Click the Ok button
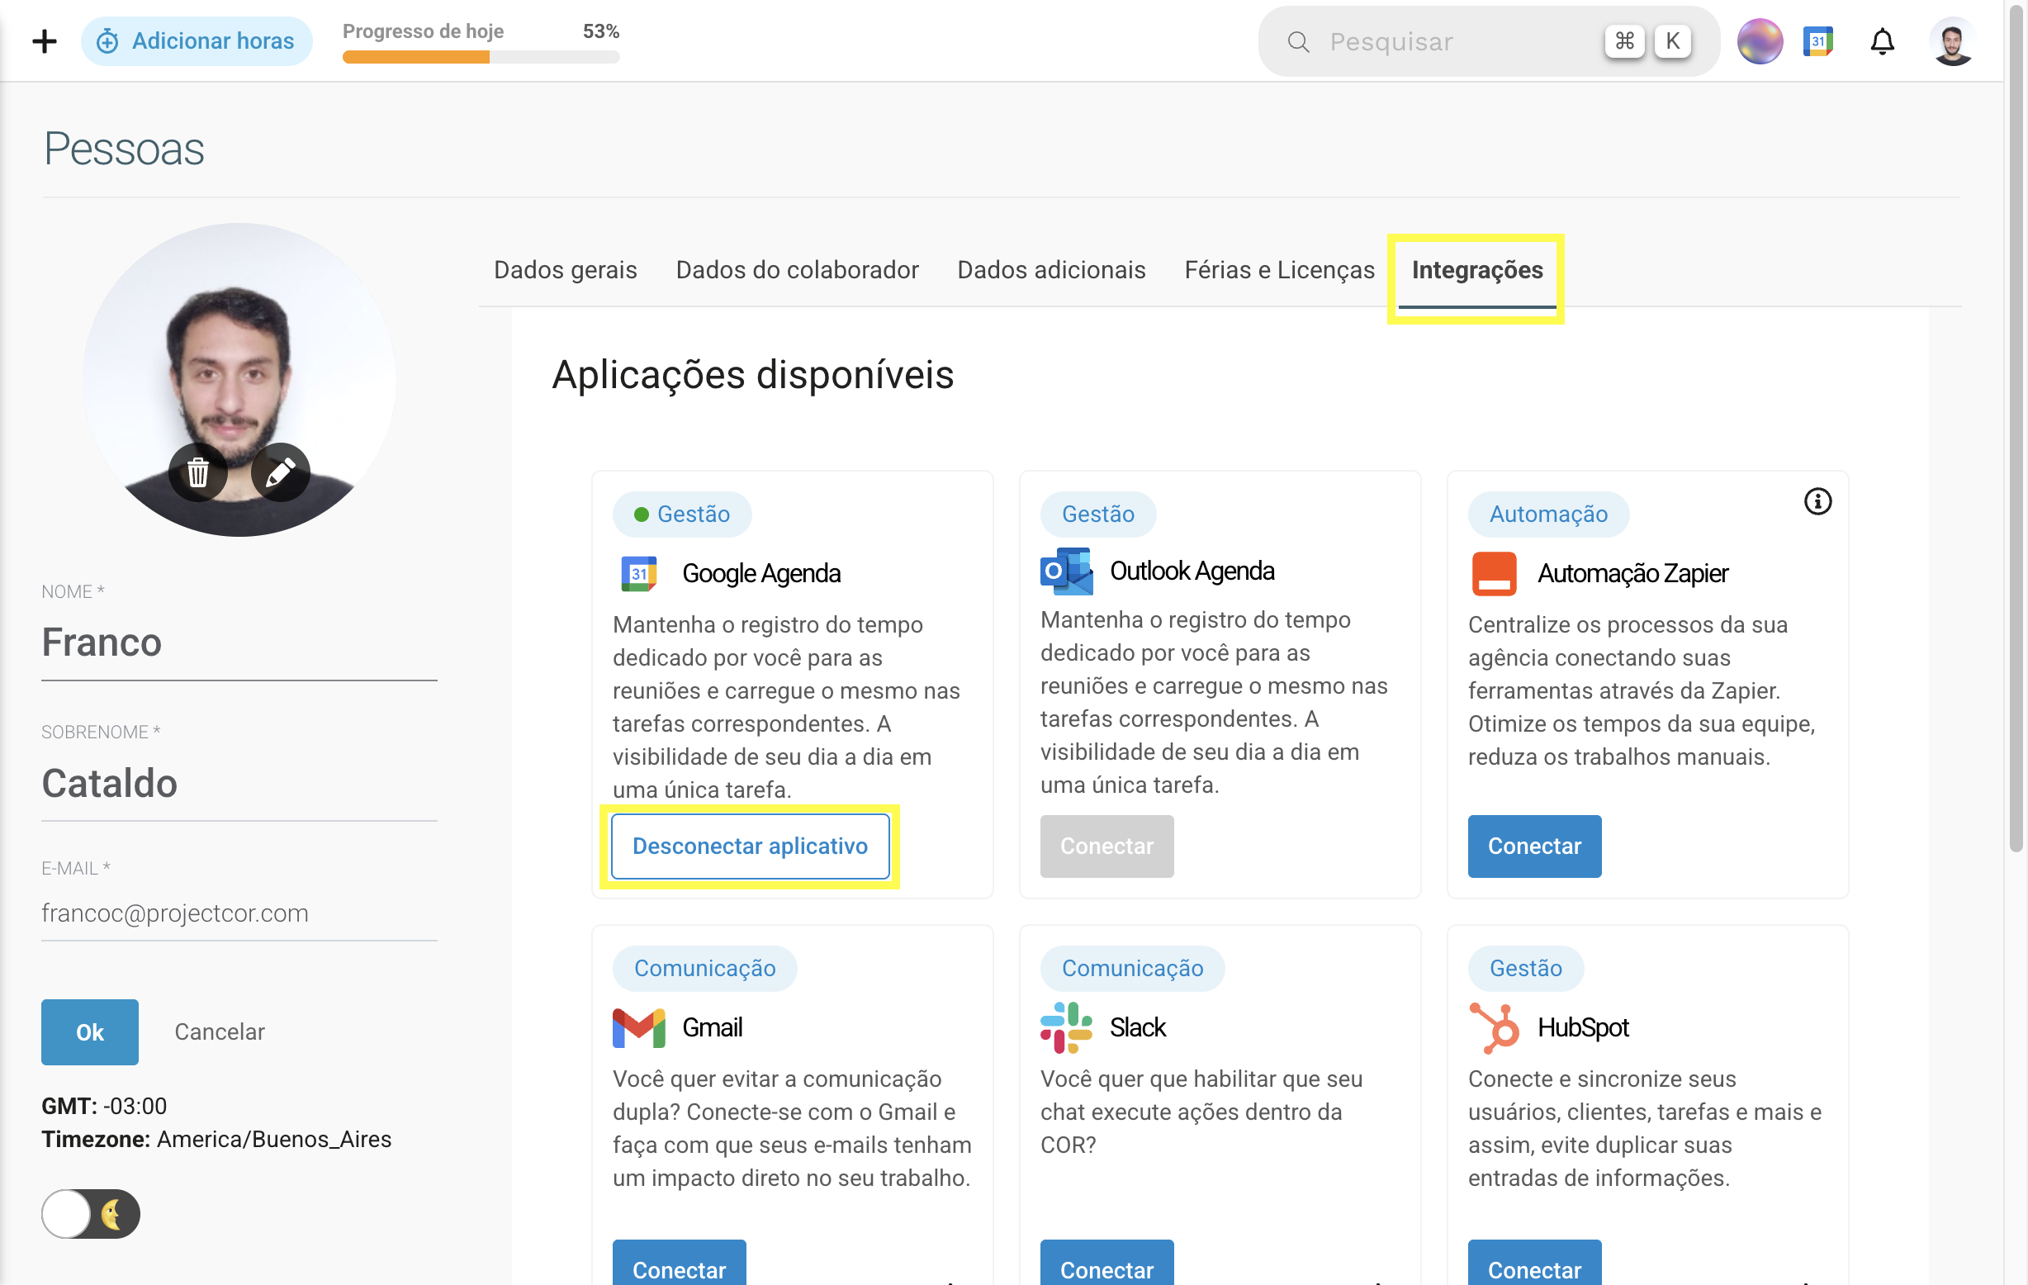2028x1285 pixels. click(x=89, y=1031)
